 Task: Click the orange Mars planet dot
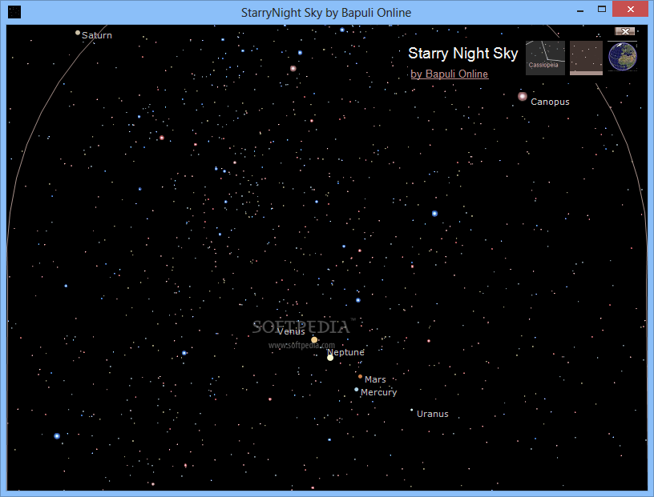361,377
